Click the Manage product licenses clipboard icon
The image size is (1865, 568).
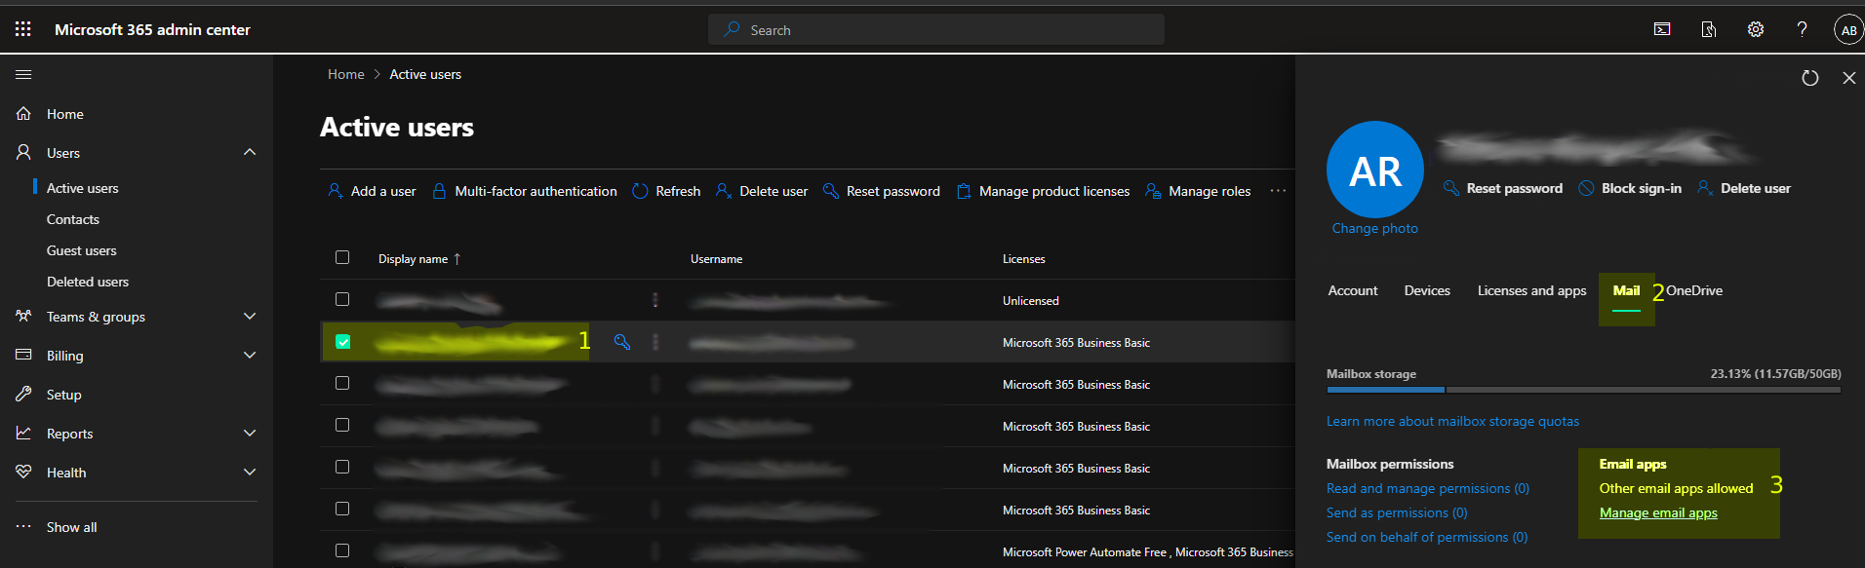pos(964,191)
